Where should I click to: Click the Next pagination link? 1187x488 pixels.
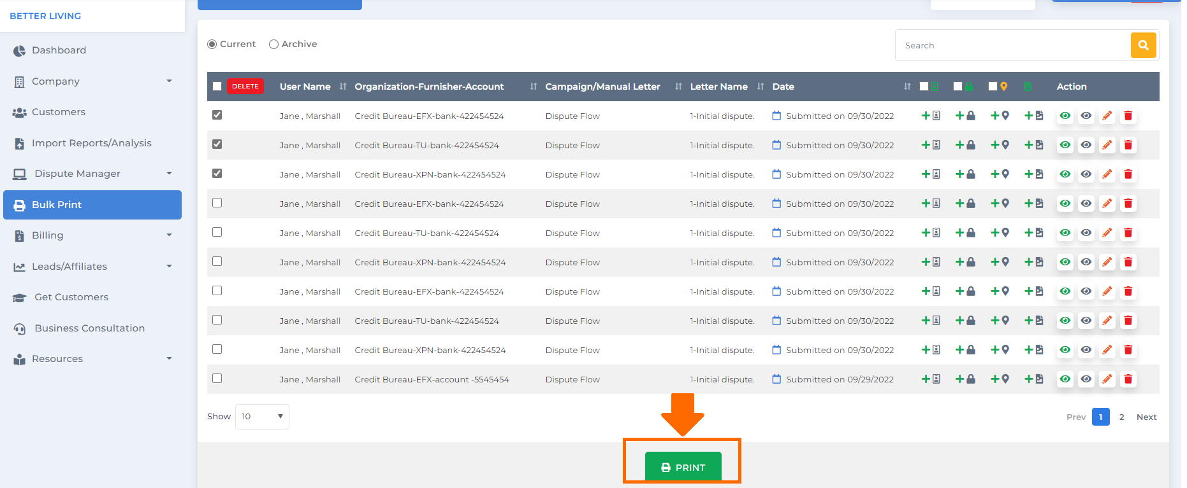click(1146, 417)
